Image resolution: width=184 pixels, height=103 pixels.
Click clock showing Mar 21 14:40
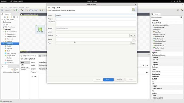92,1
